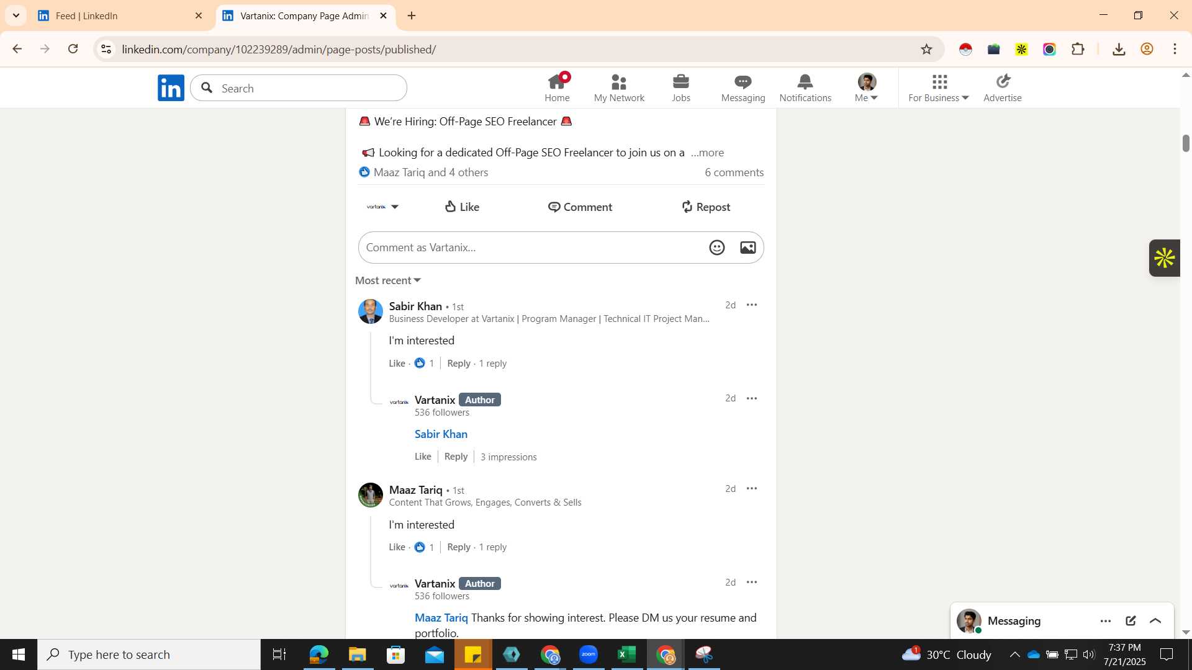Open Excel from the taskbar
Screen dimensions: 1192x670
627,654
